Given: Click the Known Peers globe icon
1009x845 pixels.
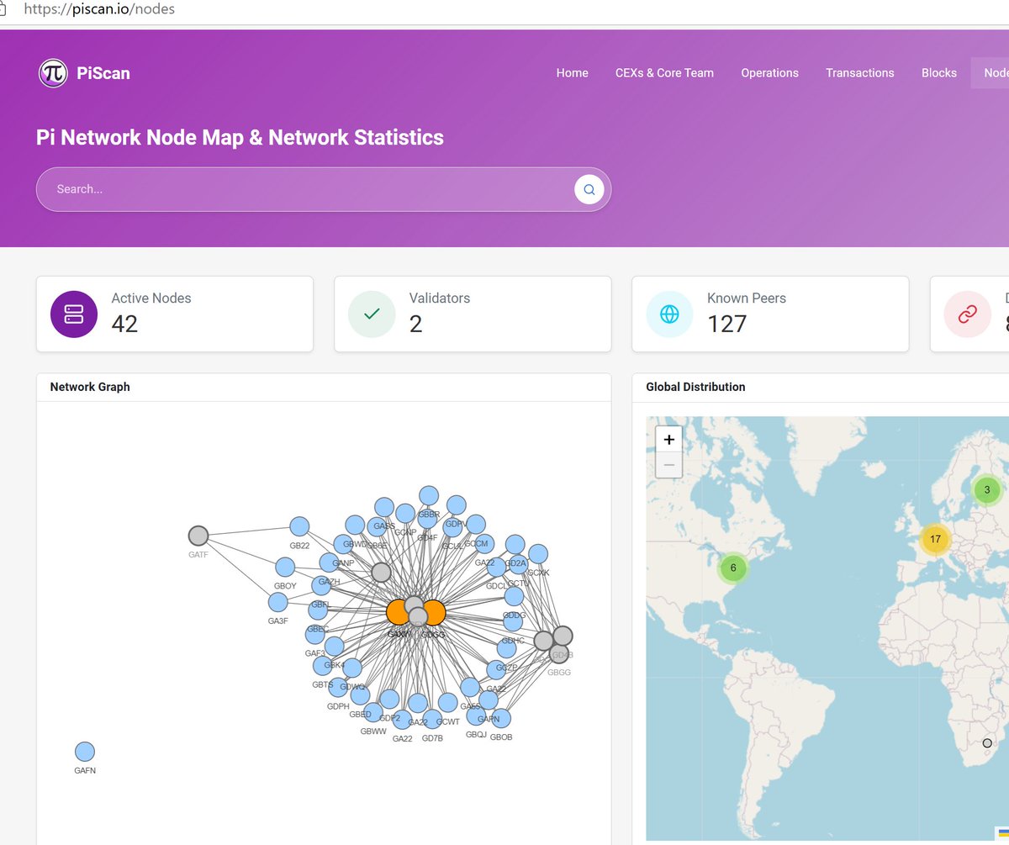Looking at the screenshot, I should [x=669, y=314].
